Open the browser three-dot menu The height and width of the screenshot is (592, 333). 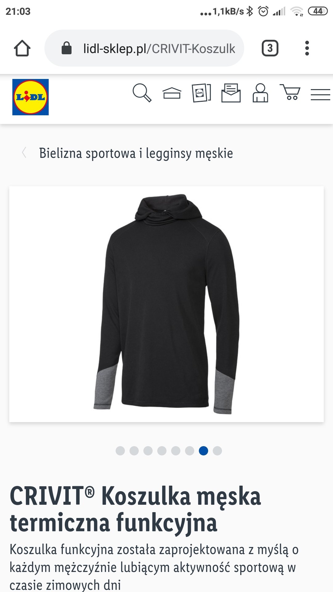307,48
